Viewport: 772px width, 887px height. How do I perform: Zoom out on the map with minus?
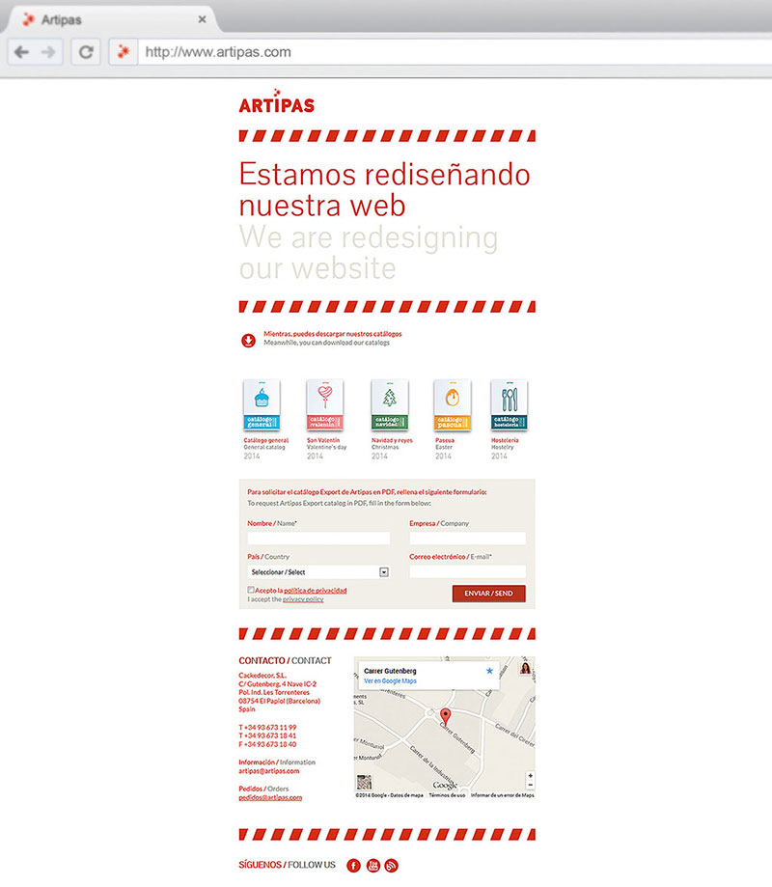tap(530, 786)
